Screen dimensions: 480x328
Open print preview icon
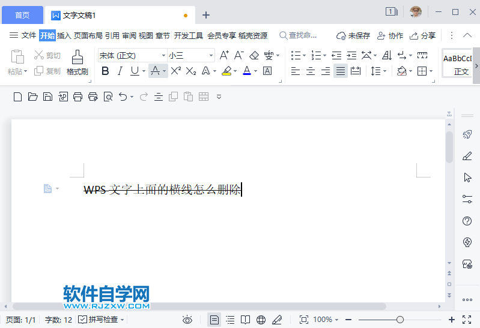tap(108, 97)
